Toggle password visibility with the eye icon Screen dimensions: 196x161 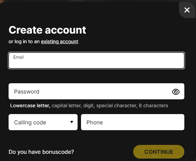[176, 92]
